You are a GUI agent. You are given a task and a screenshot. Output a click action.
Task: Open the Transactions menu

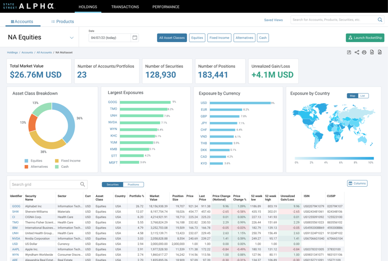click(125, 7)
